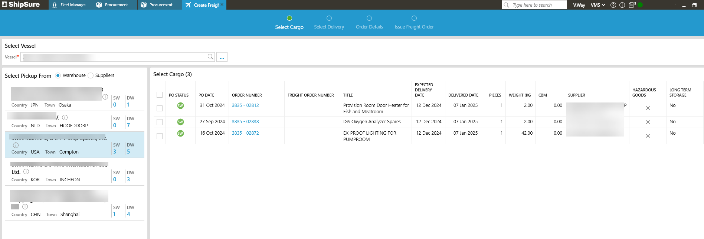Tick checkbox for IGS Oxygen Analyzer Spares
The height and width of the screenshot is (239, 704).
160,122
